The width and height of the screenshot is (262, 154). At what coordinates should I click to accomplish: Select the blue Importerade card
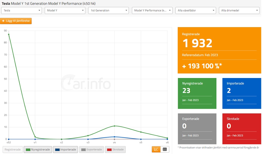(x=242, y=94)
